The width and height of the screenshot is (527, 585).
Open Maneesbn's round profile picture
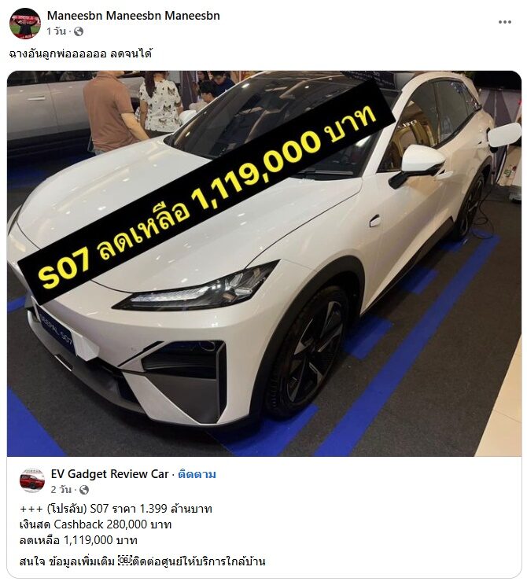[25, 23]
